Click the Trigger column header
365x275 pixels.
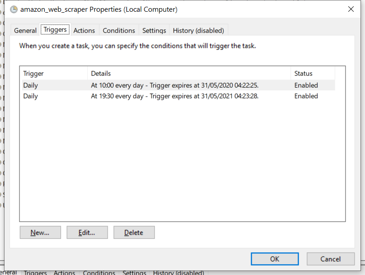coord(54,74)
